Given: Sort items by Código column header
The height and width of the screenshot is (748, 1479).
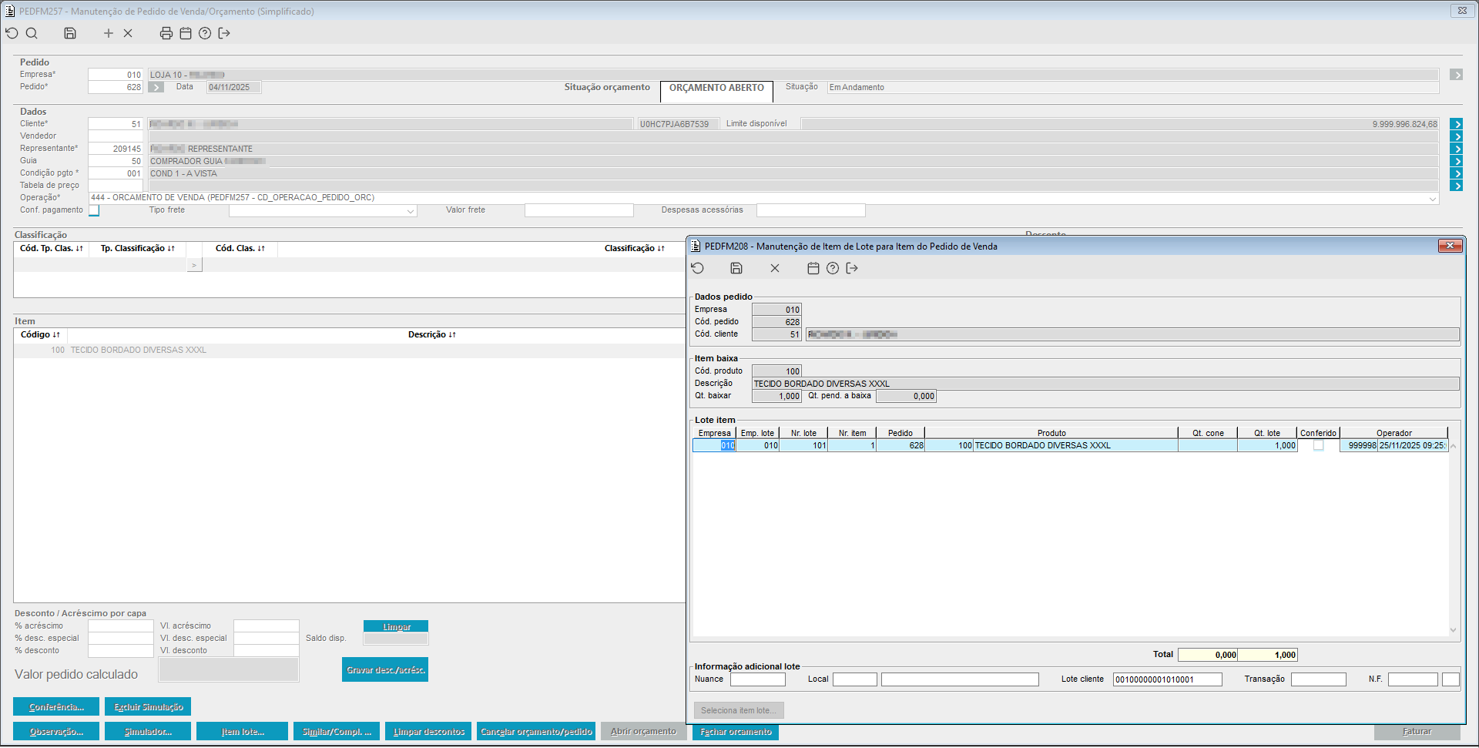Looking at the screenshot, I should click(x=40, y=335).
